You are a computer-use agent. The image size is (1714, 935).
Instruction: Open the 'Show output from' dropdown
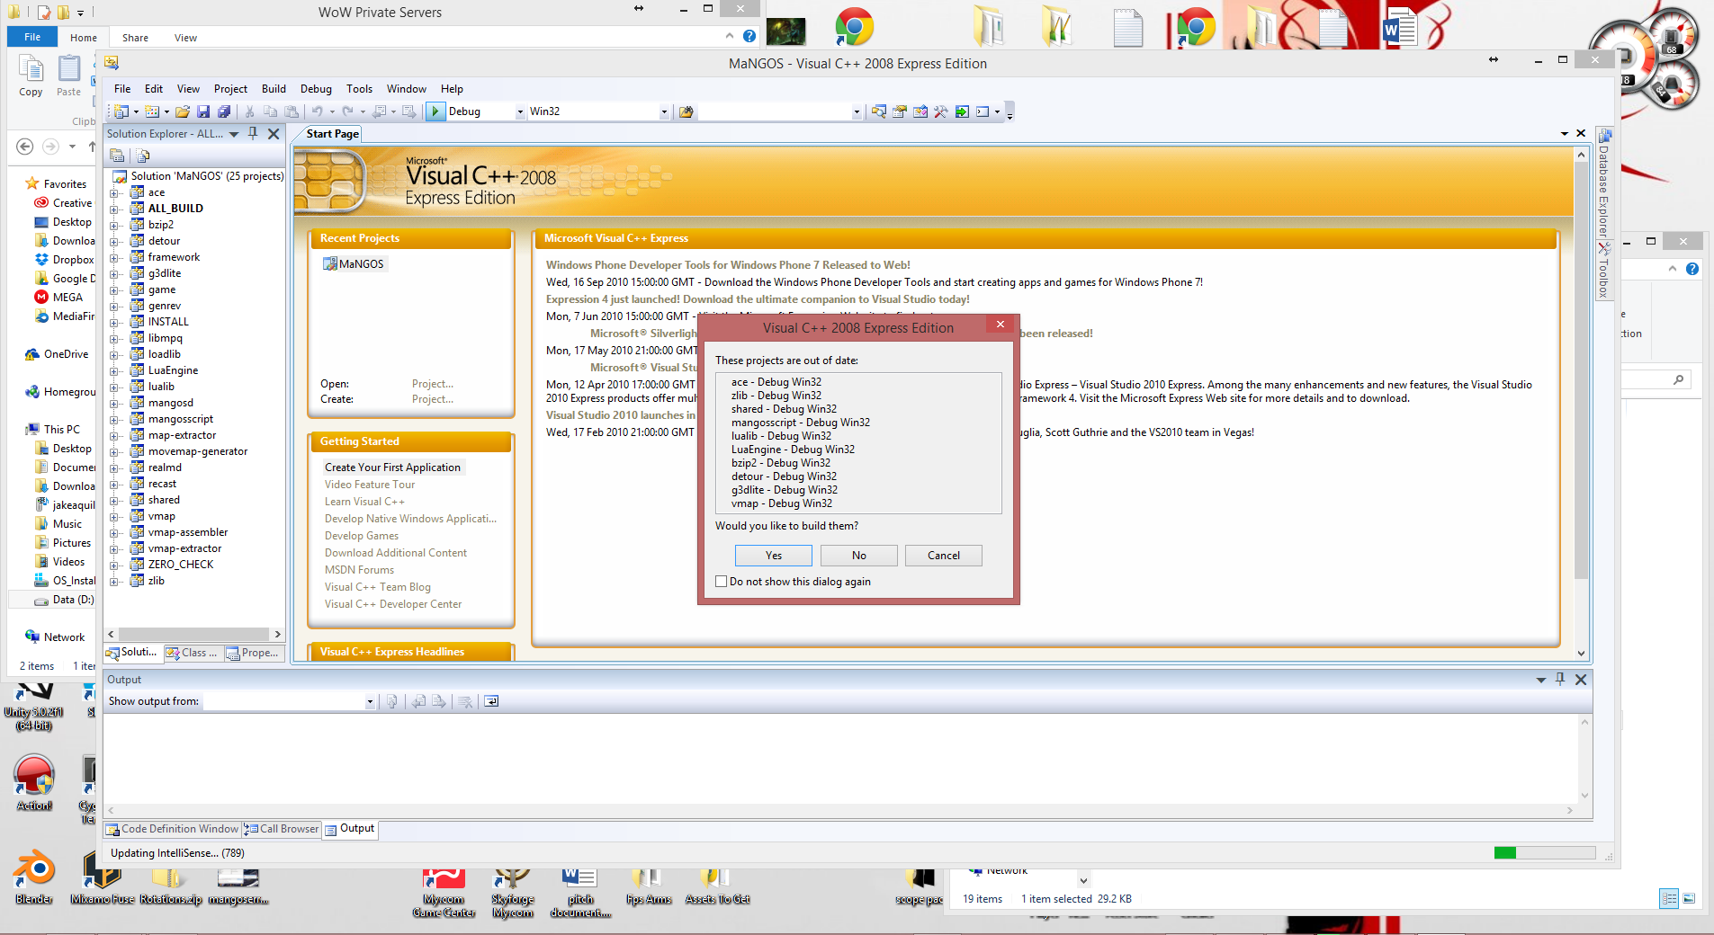[x=370, y=701]
